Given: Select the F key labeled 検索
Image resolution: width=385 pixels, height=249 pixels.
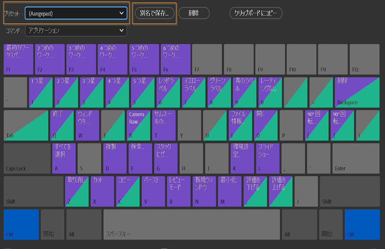Looking at the screenshot, I should pyautogui.click(x=141, y=158).
